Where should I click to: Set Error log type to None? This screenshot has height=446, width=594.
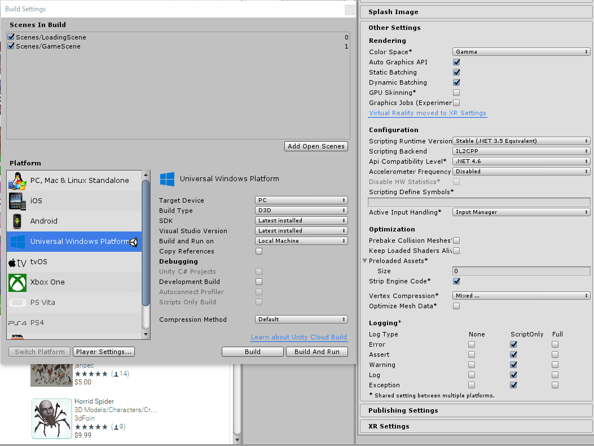(472, 344)
